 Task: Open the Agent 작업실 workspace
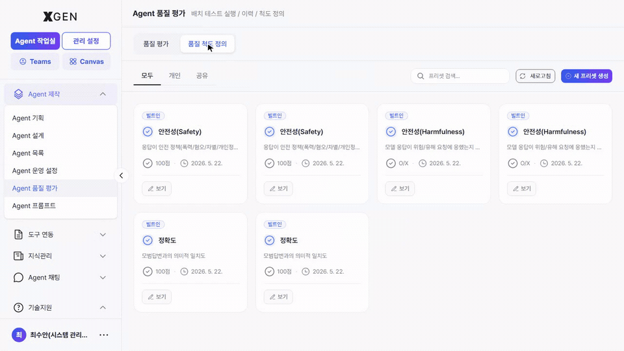(35, 41)
